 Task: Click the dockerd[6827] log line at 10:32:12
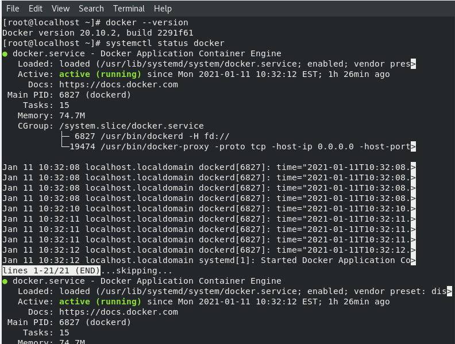tap(209, 250)
